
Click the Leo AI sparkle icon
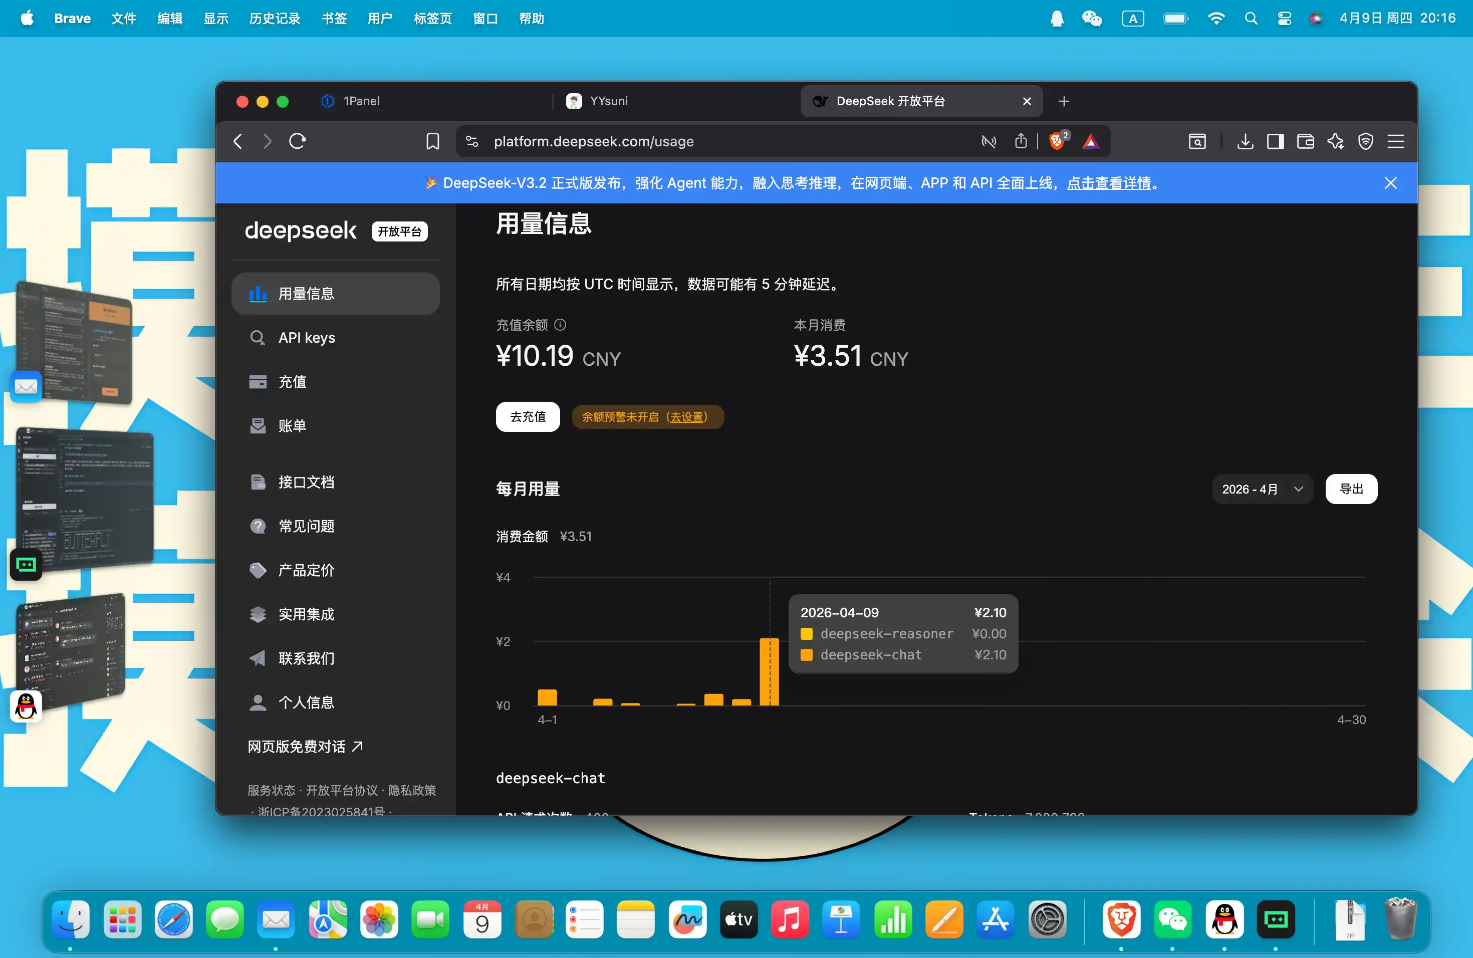[1335, 142]
